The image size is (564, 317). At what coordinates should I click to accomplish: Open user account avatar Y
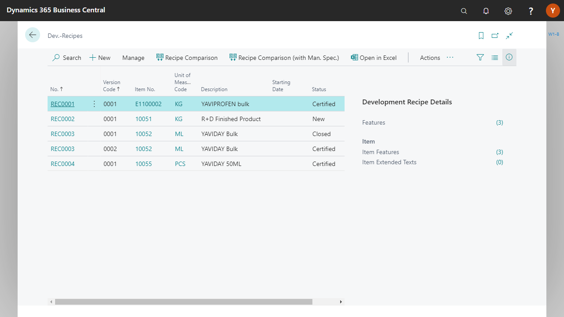coord(553,11)
